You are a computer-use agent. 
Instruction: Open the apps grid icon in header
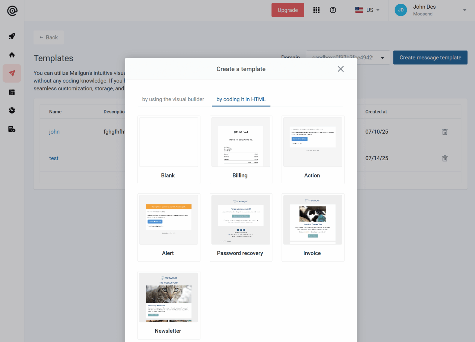coord(316,10)
